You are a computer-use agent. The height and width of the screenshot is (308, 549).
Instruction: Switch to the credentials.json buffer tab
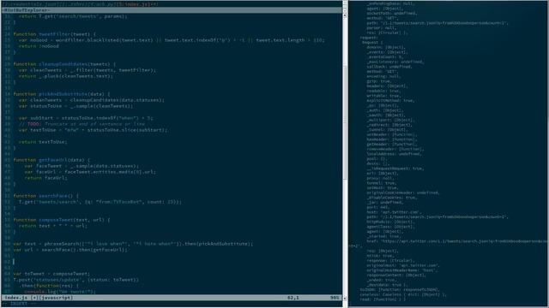pos(33,4)
